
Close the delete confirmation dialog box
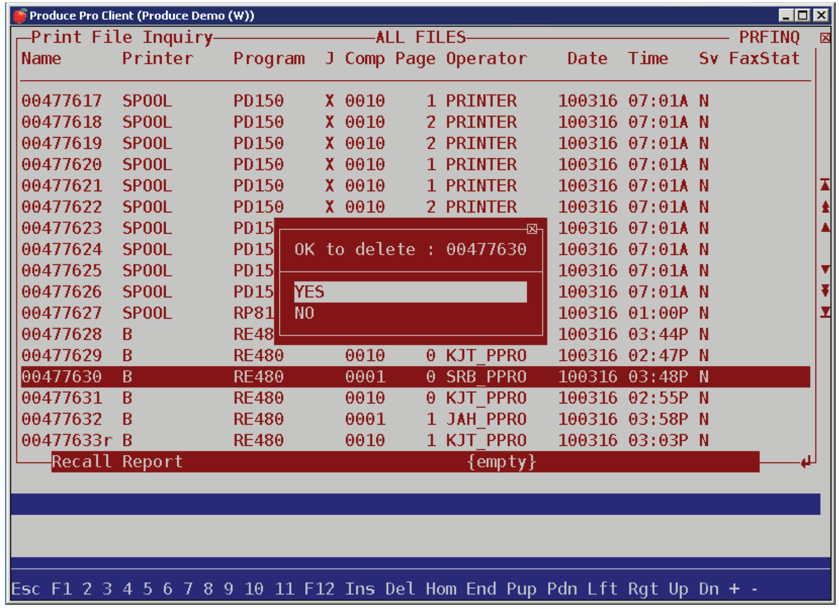[x=532, y=229]
